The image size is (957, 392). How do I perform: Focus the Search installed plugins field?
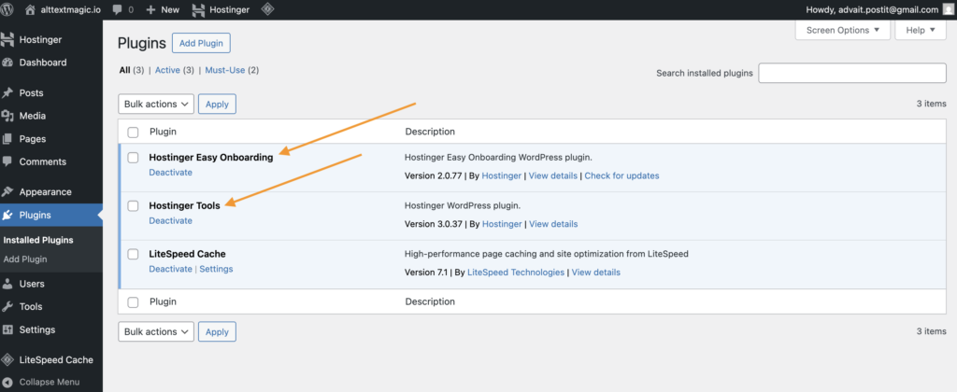(852, 73)
